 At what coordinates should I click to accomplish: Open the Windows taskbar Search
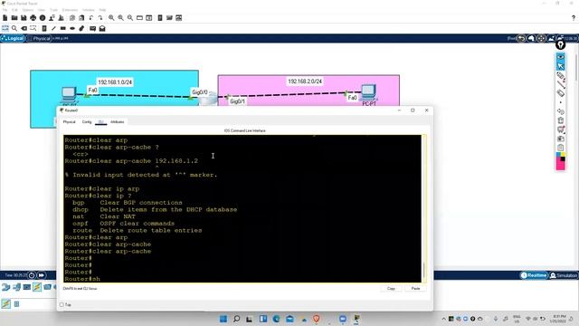click(x=236, y=319)
